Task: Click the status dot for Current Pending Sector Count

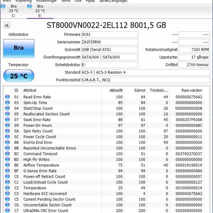Action: coord(8,199)
